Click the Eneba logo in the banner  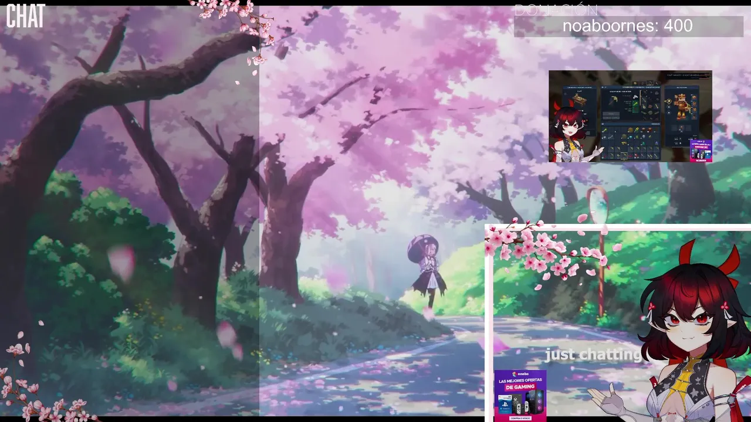click(520, 374)
